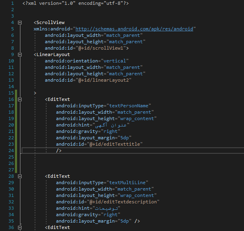The image size is (244, 231).
Task: Collapse the LinearLayout block at line 9
Action: [19, 54]
